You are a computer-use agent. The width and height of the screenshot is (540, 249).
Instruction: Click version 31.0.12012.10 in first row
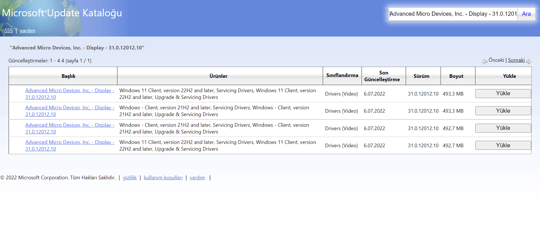423,94
